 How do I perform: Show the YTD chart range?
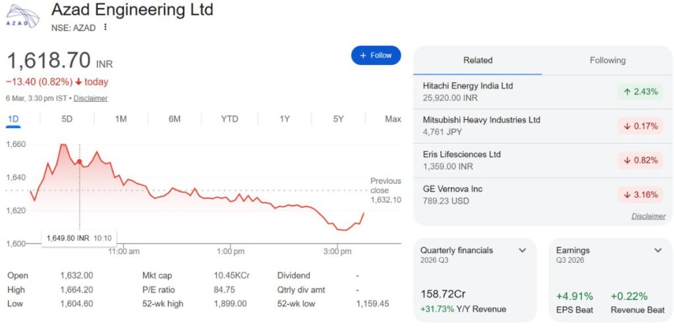230,119
